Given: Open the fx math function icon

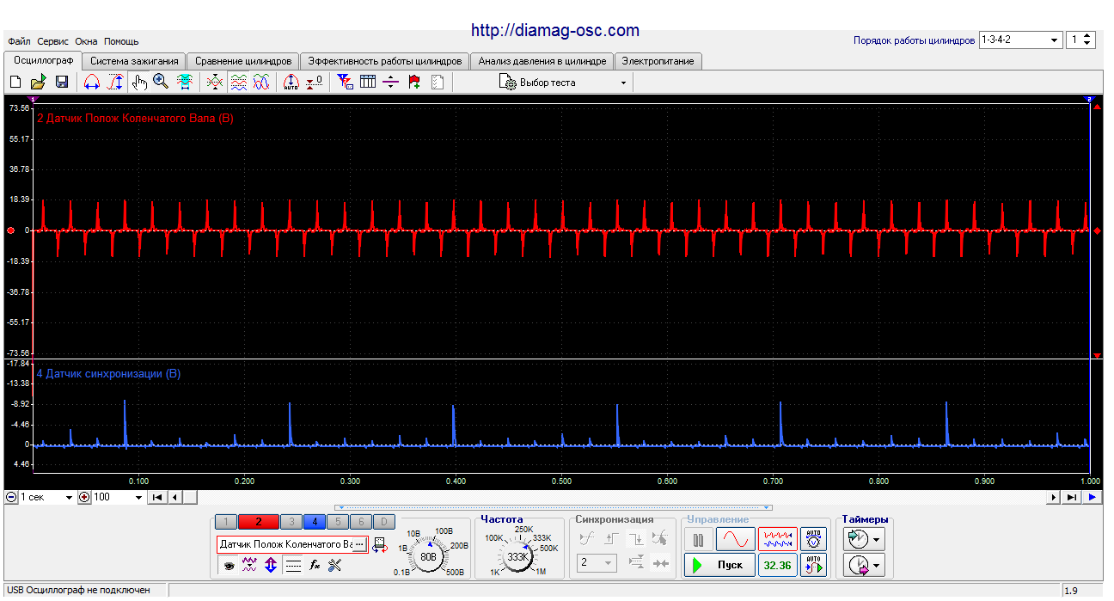Looking at the screenshot, I should pyautogui.click(x=315, y=565).
